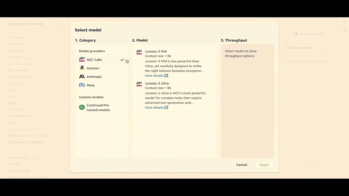Select Continued Pre-trained models category
The width and height of the screenshot is (349, 196).
102,107
